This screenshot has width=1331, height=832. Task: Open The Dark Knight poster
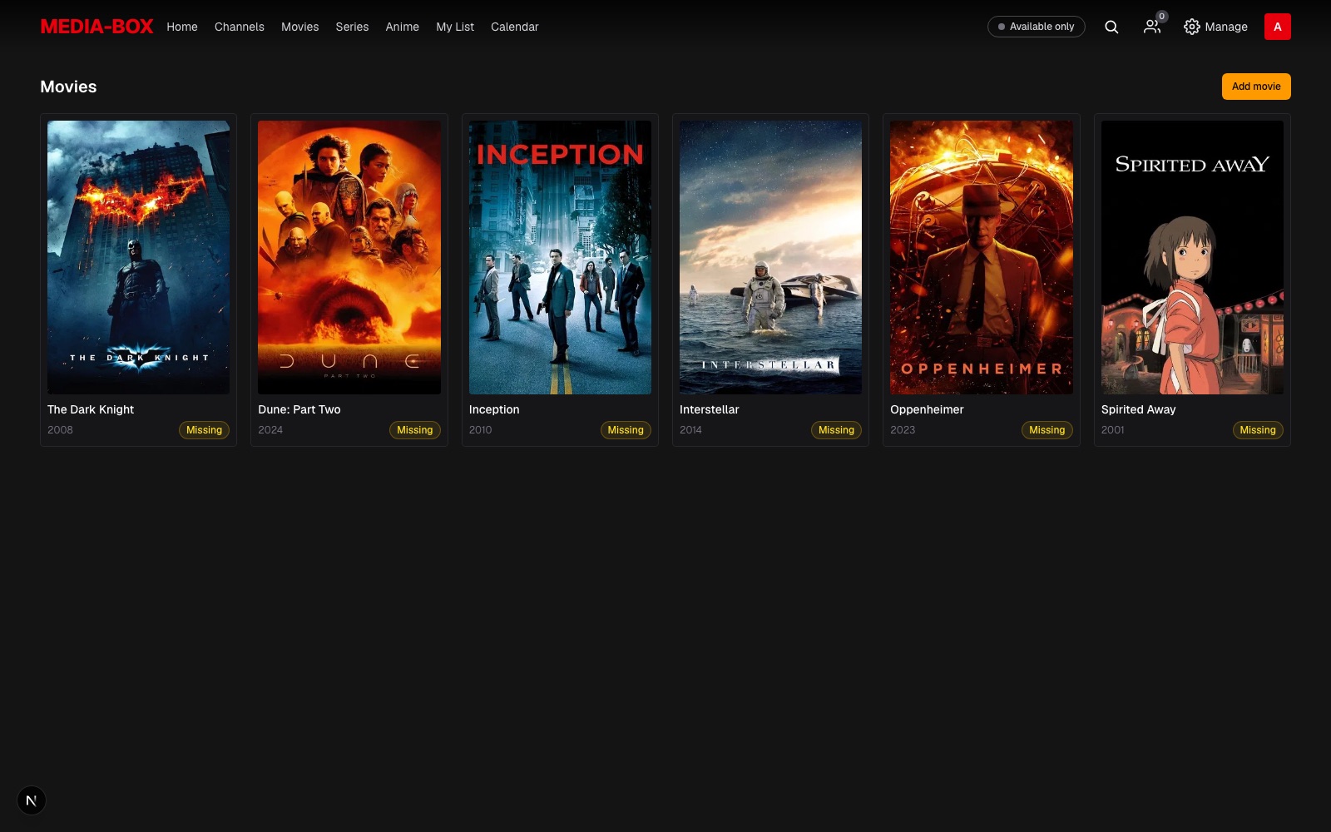(139, 257)
